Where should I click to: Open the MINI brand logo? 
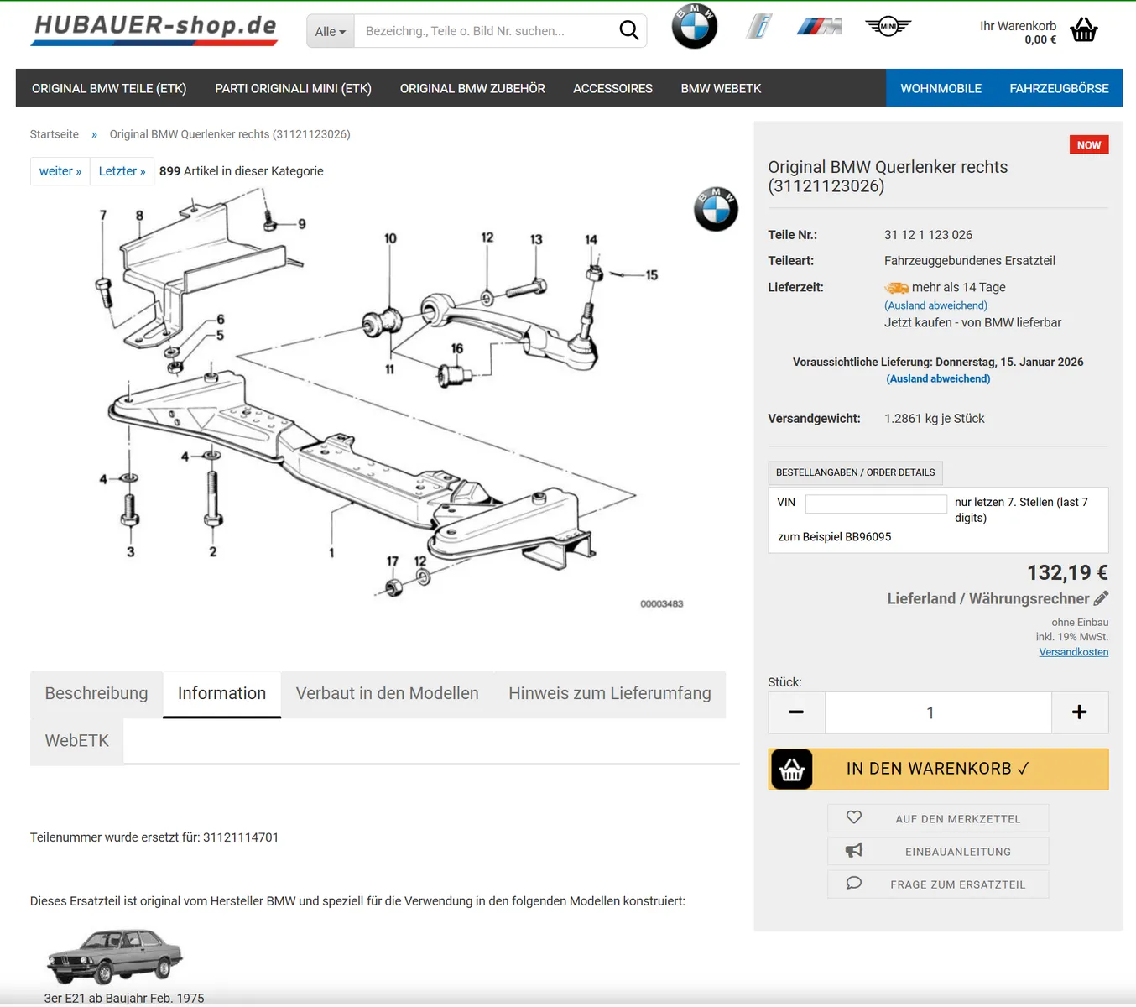[888, 27]
